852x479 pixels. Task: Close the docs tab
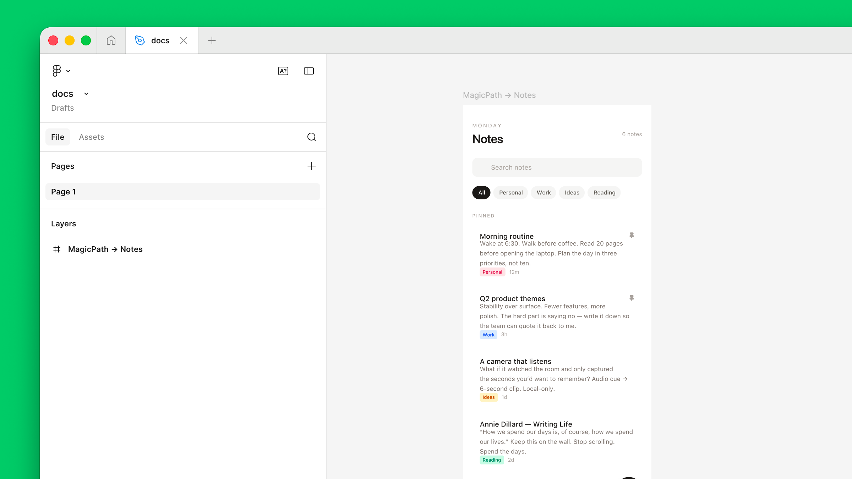(184, 40)
